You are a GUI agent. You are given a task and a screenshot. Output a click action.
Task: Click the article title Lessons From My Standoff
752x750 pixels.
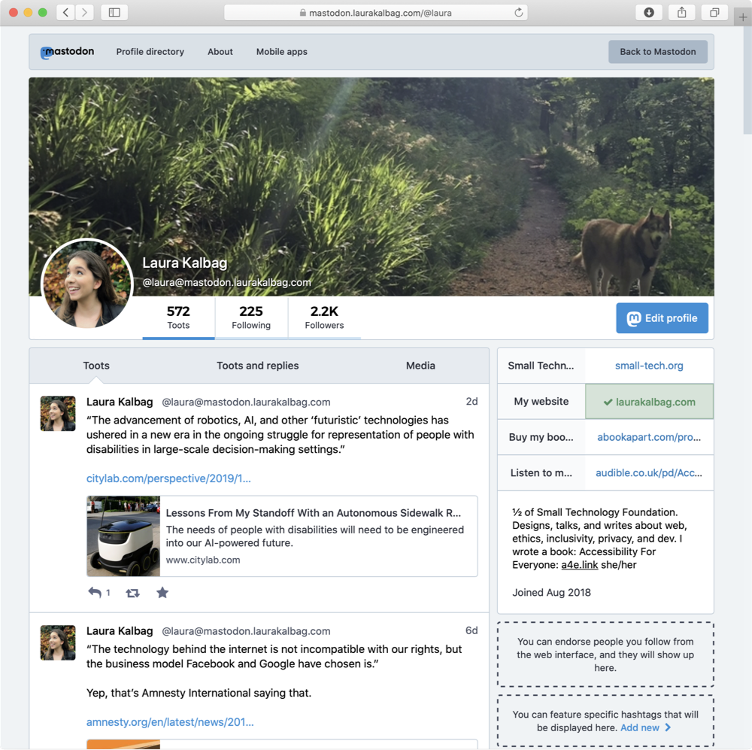click(x=313, y=513)
